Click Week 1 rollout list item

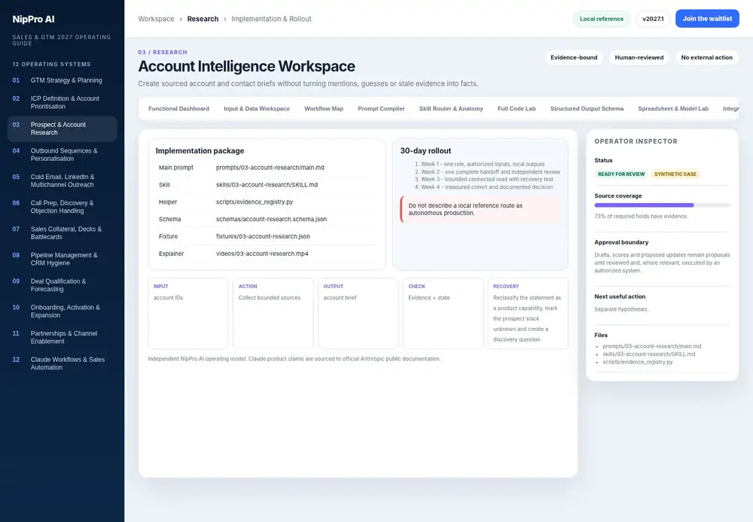(x=483, y=164)
